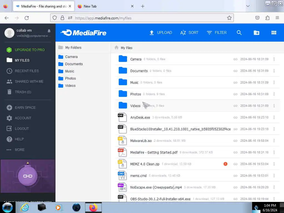Screen dimensions: 284x213
Task: Open a new tab with plus button
Action: tap(143, 6)
